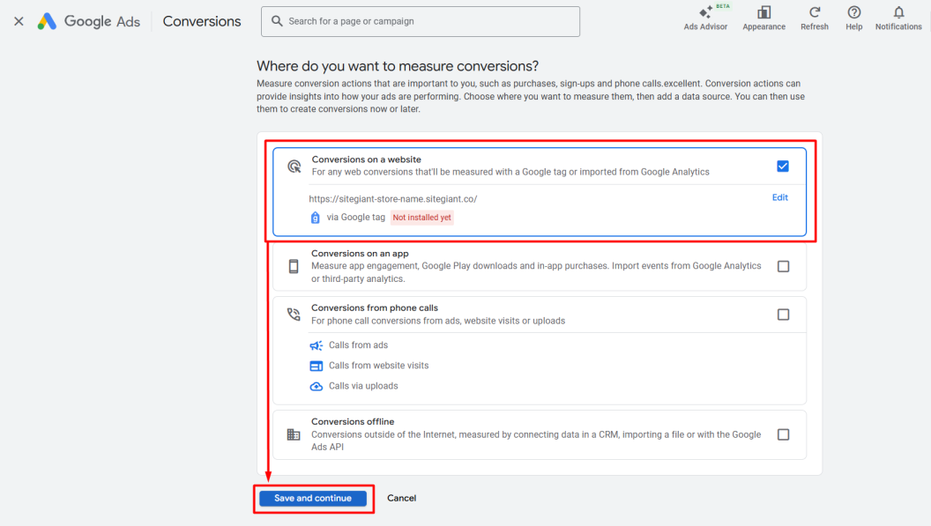
Task: Click the Google Ads logo
Action: [x=88, y=21]
